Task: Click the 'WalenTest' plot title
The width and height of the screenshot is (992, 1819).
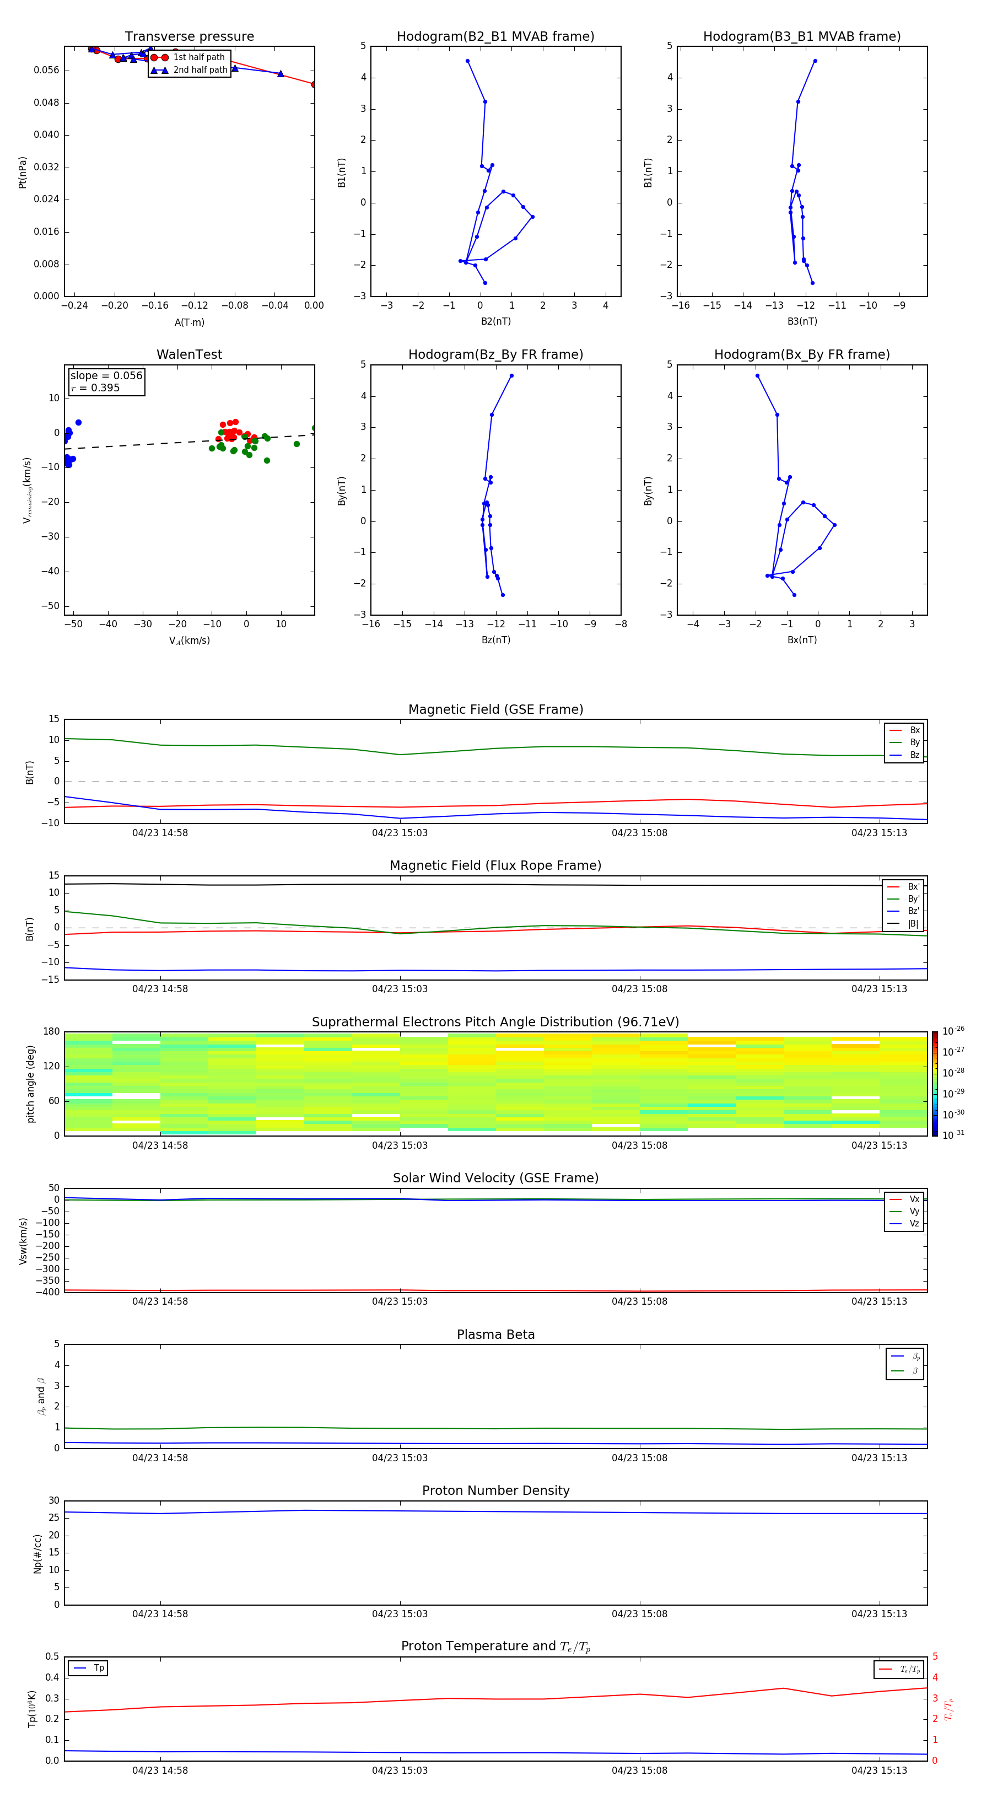Action: point(189,354)
